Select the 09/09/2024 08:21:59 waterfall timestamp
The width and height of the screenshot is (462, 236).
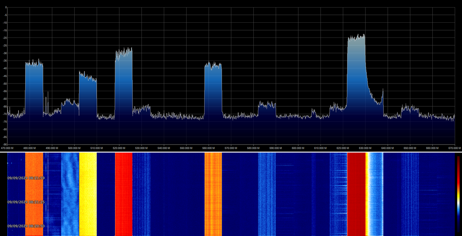pyautogui.click(x=26, y=178)
